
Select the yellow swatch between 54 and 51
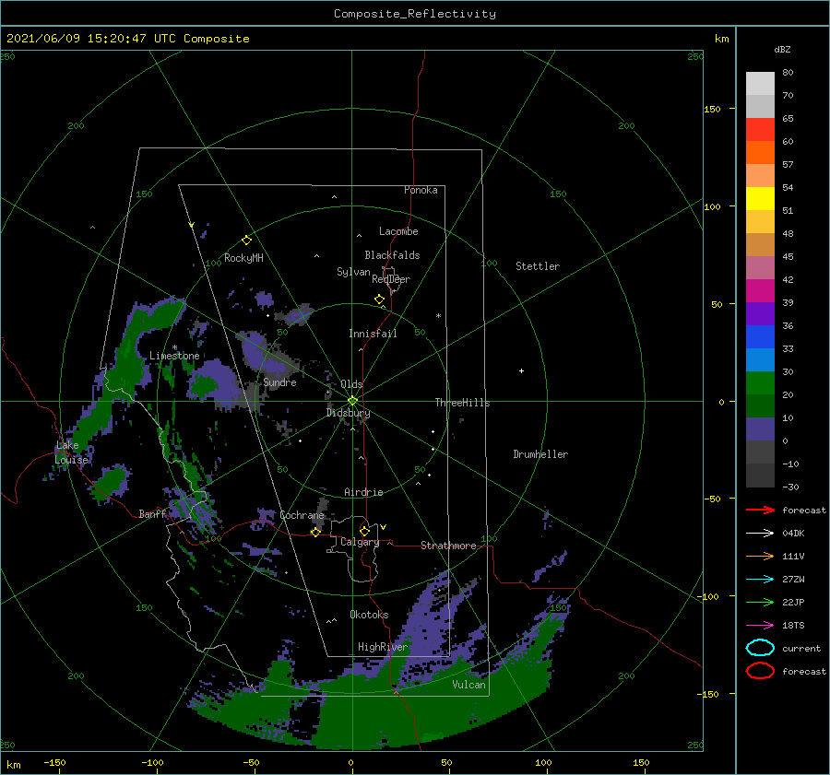point(760,199)
